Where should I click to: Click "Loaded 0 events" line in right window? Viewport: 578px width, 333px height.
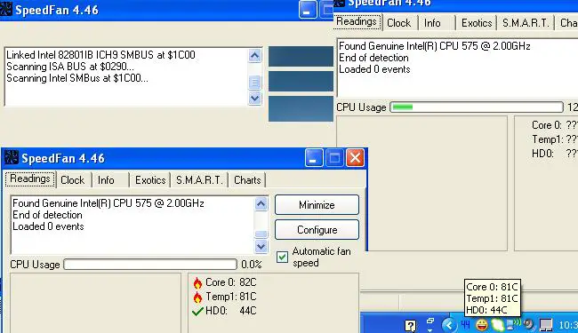click(x=374, y=69)
